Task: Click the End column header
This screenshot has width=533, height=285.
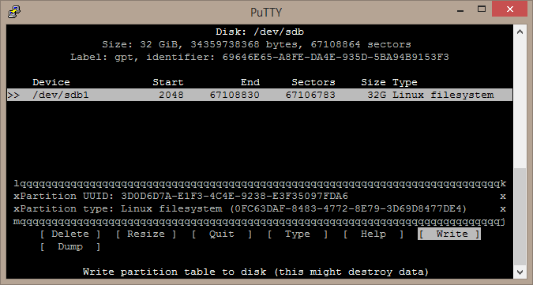Action: (x=250, y=82)
